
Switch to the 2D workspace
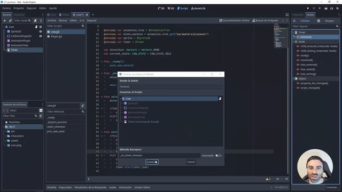coord(161,9)
